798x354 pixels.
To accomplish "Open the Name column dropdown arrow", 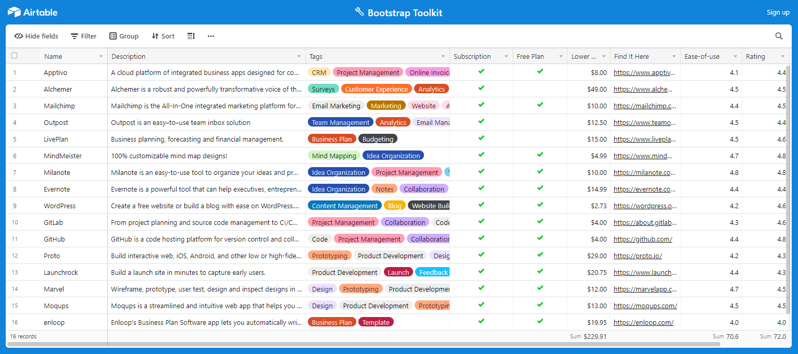I will point(101,56).
